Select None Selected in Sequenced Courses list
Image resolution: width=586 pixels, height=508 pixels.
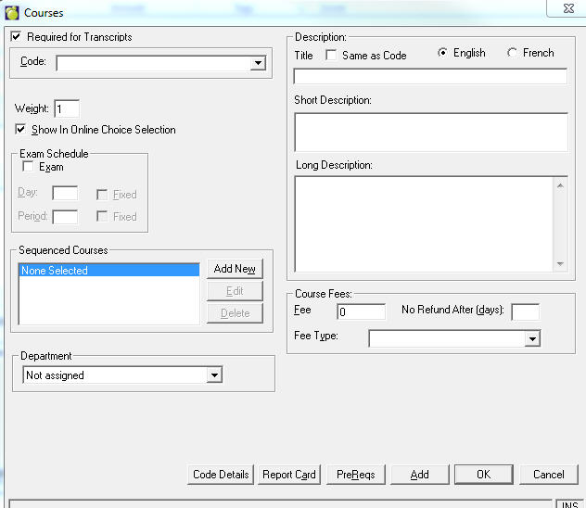pos(108,271)
